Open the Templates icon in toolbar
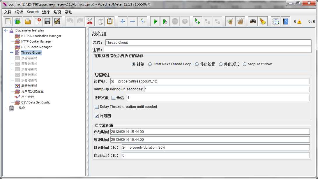The image size is (318, 179). 18,21
